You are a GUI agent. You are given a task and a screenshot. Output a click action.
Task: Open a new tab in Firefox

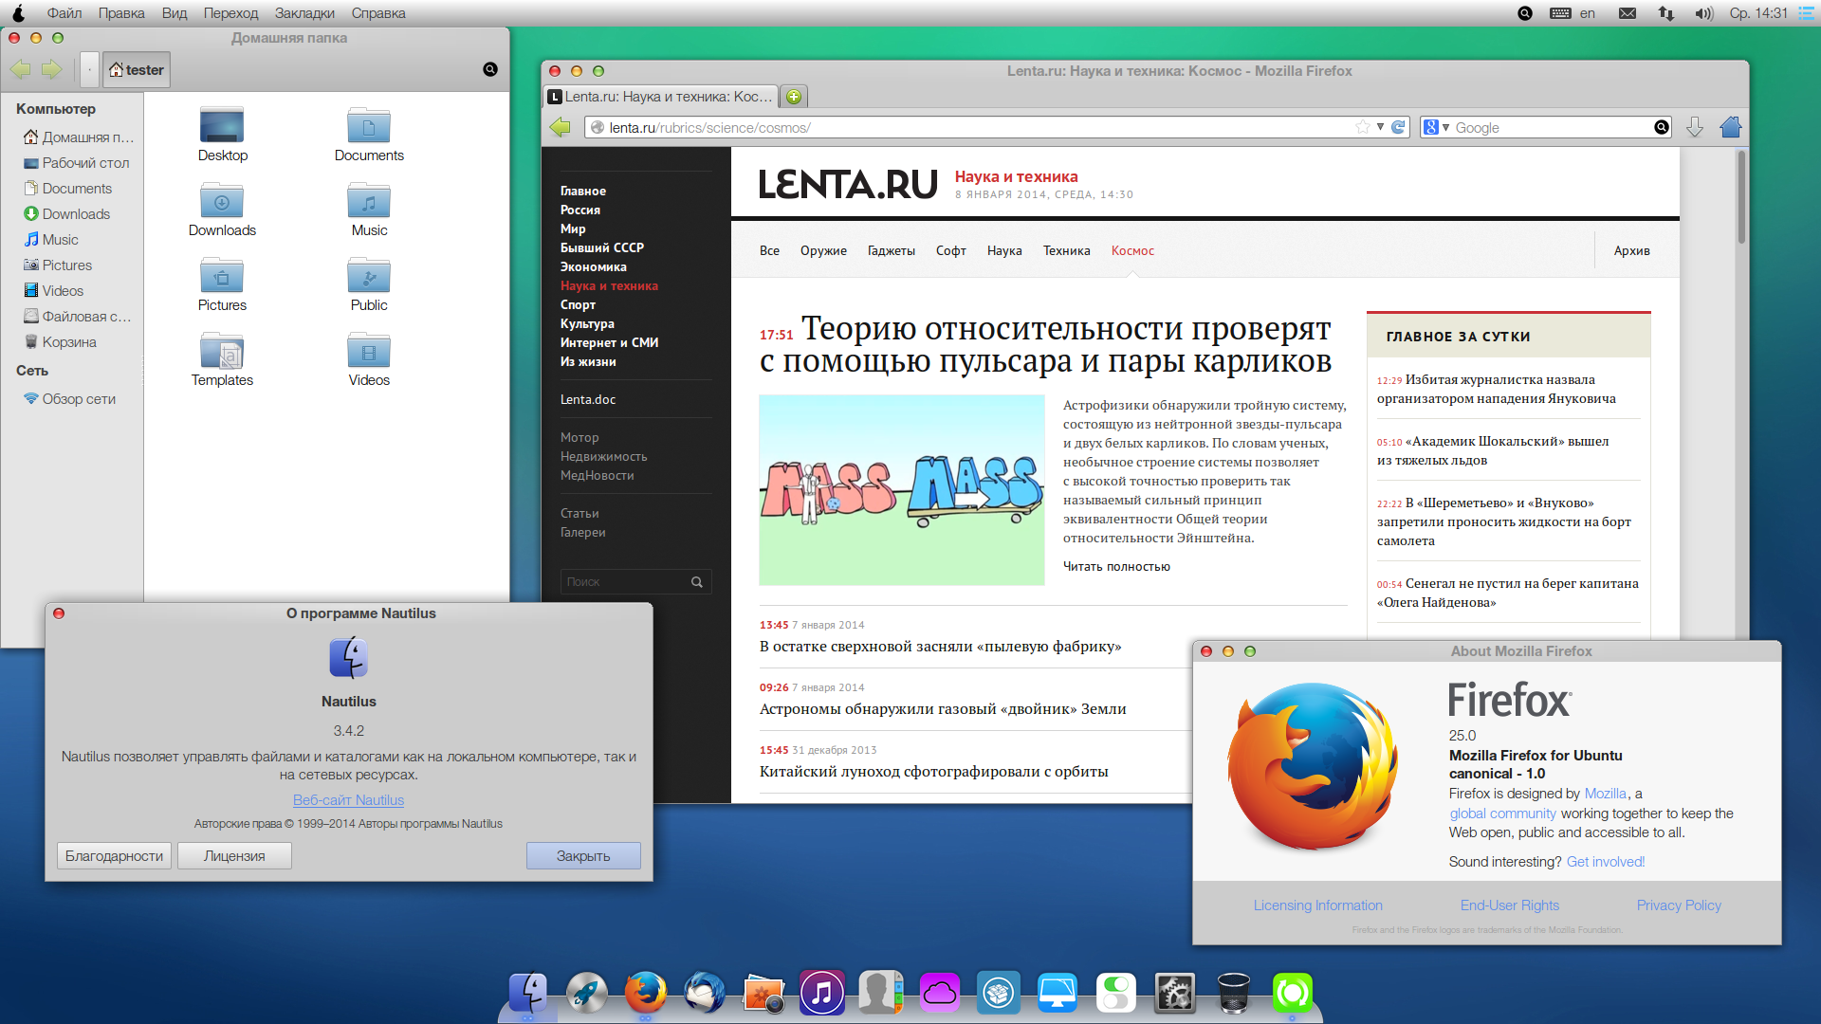pos(795,97)
